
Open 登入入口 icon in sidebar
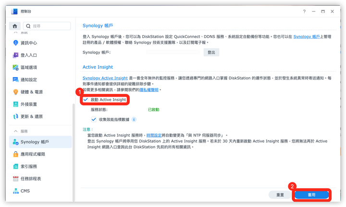(x=15, y=55)
